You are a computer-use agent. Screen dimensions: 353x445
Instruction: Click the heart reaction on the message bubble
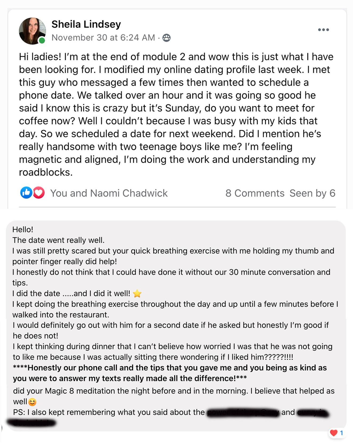334,433
